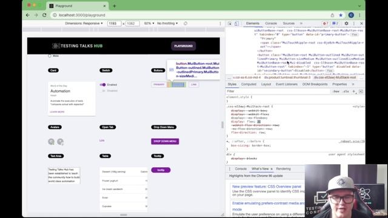
Task: Open the Dimensions: Responsive dropdown
Action: (x=84, y=23)
